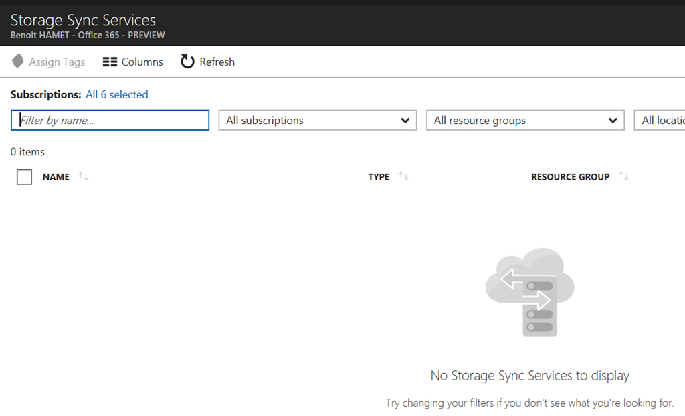Click the NAME column header
The width and height of the screenshot is (685, 416).
[x=56, y=177]
